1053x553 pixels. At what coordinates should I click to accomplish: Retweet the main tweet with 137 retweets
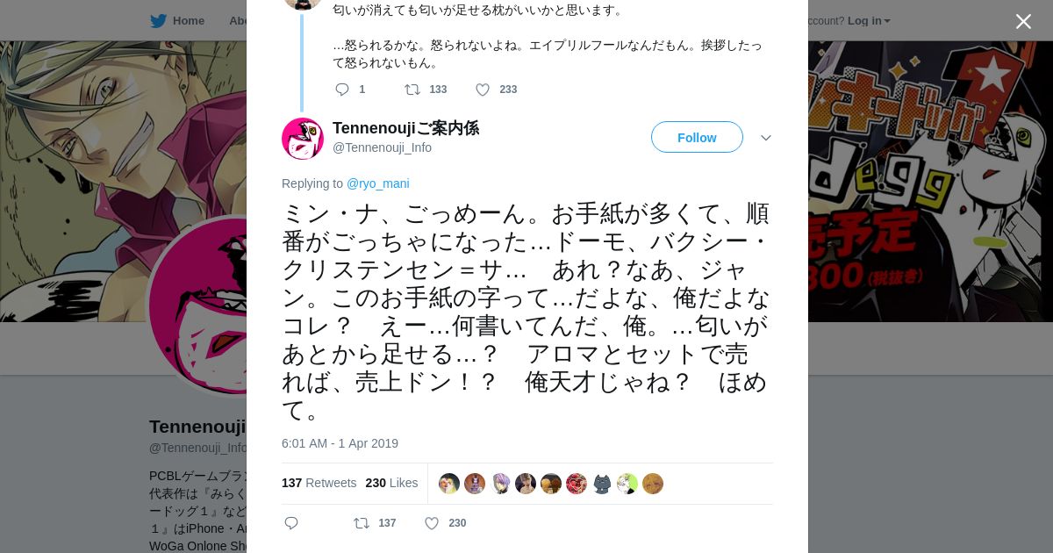(x=362, y=523)
